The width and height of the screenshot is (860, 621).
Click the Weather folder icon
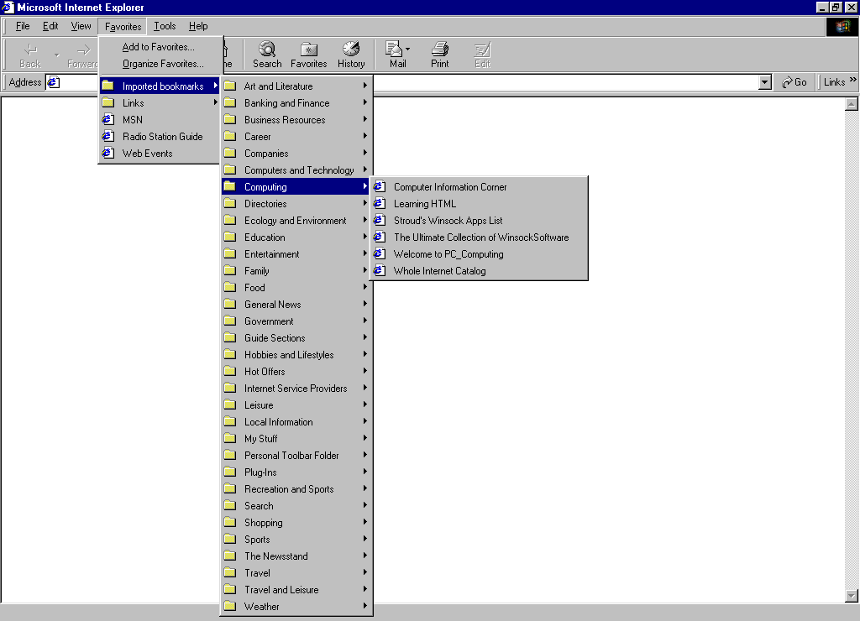click(230, 606)
